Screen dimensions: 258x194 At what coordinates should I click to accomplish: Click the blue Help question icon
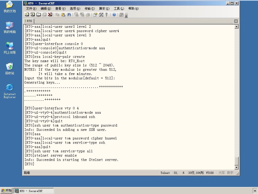pyautogui.click(x=114, y=15)
